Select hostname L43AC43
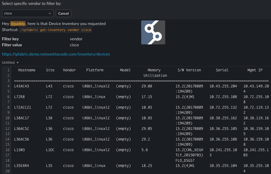 (21, 86)
